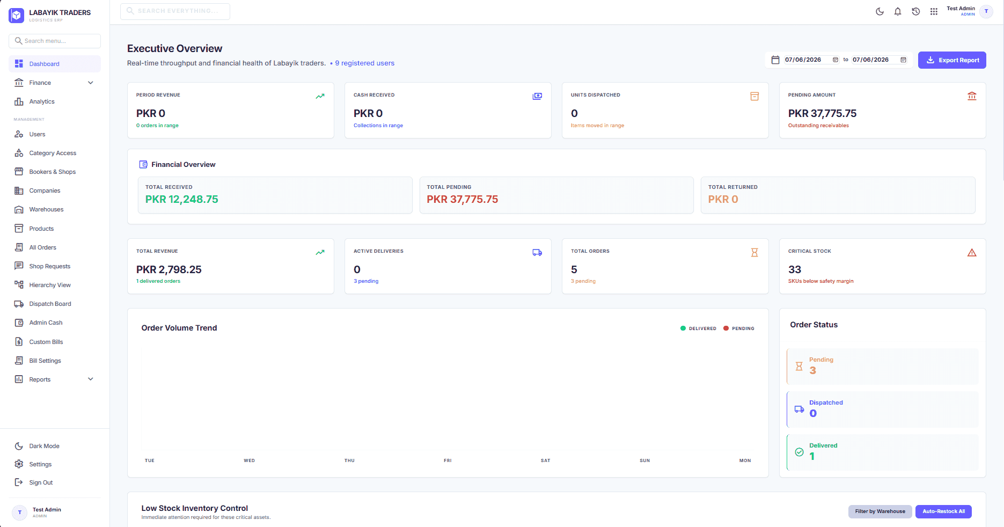Viewport: 1004px width, 527px height.
Task: Open All Orders page
Action: coord(55,247)
